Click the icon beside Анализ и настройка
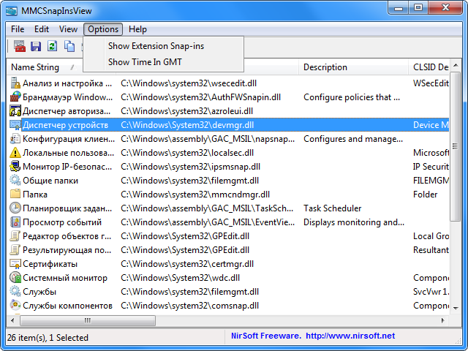The image size is (468, 351). [x=15, y=83]
